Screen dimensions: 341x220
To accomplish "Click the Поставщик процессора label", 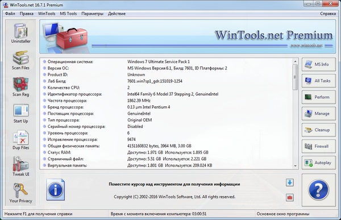I will [x=70, y=114].
